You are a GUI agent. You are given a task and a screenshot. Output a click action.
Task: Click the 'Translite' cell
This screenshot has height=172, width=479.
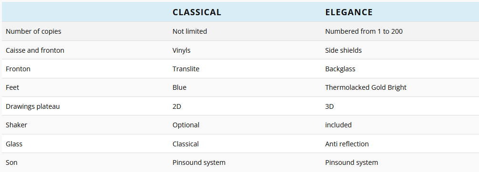pos(186,69)
